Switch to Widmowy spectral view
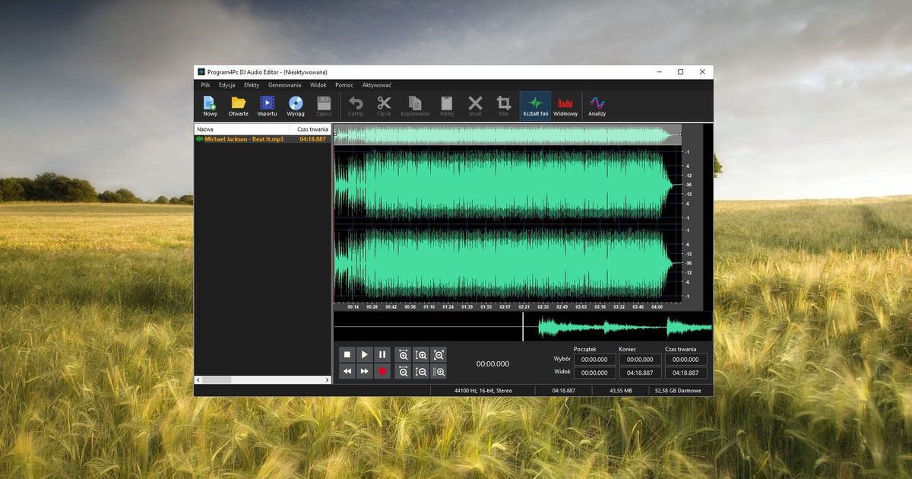Image resolution: width=912 pixels, height=479 pixels. (x=565, y=104)
